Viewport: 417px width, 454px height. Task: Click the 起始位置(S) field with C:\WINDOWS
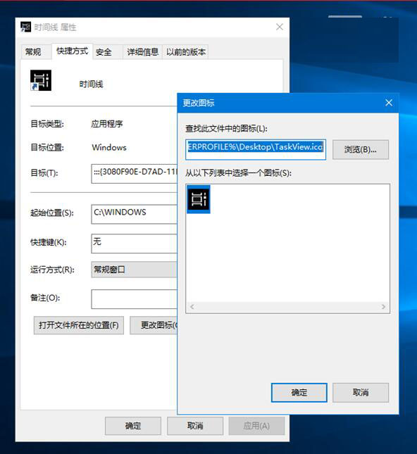point(134,214)
